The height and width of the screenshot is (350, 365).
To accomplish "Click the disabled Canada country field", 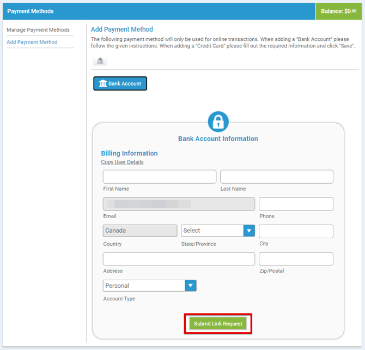I will tap(140, 231).
